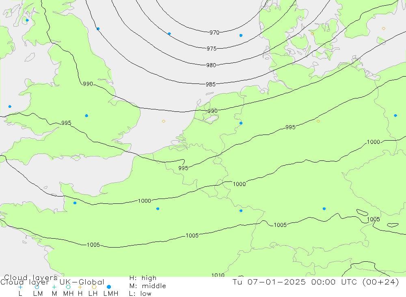Image resolution: width=406 pixels, height=297 pixels.
Task: Click the green circle MH legend symbol
Action: [x=68, y=287]
